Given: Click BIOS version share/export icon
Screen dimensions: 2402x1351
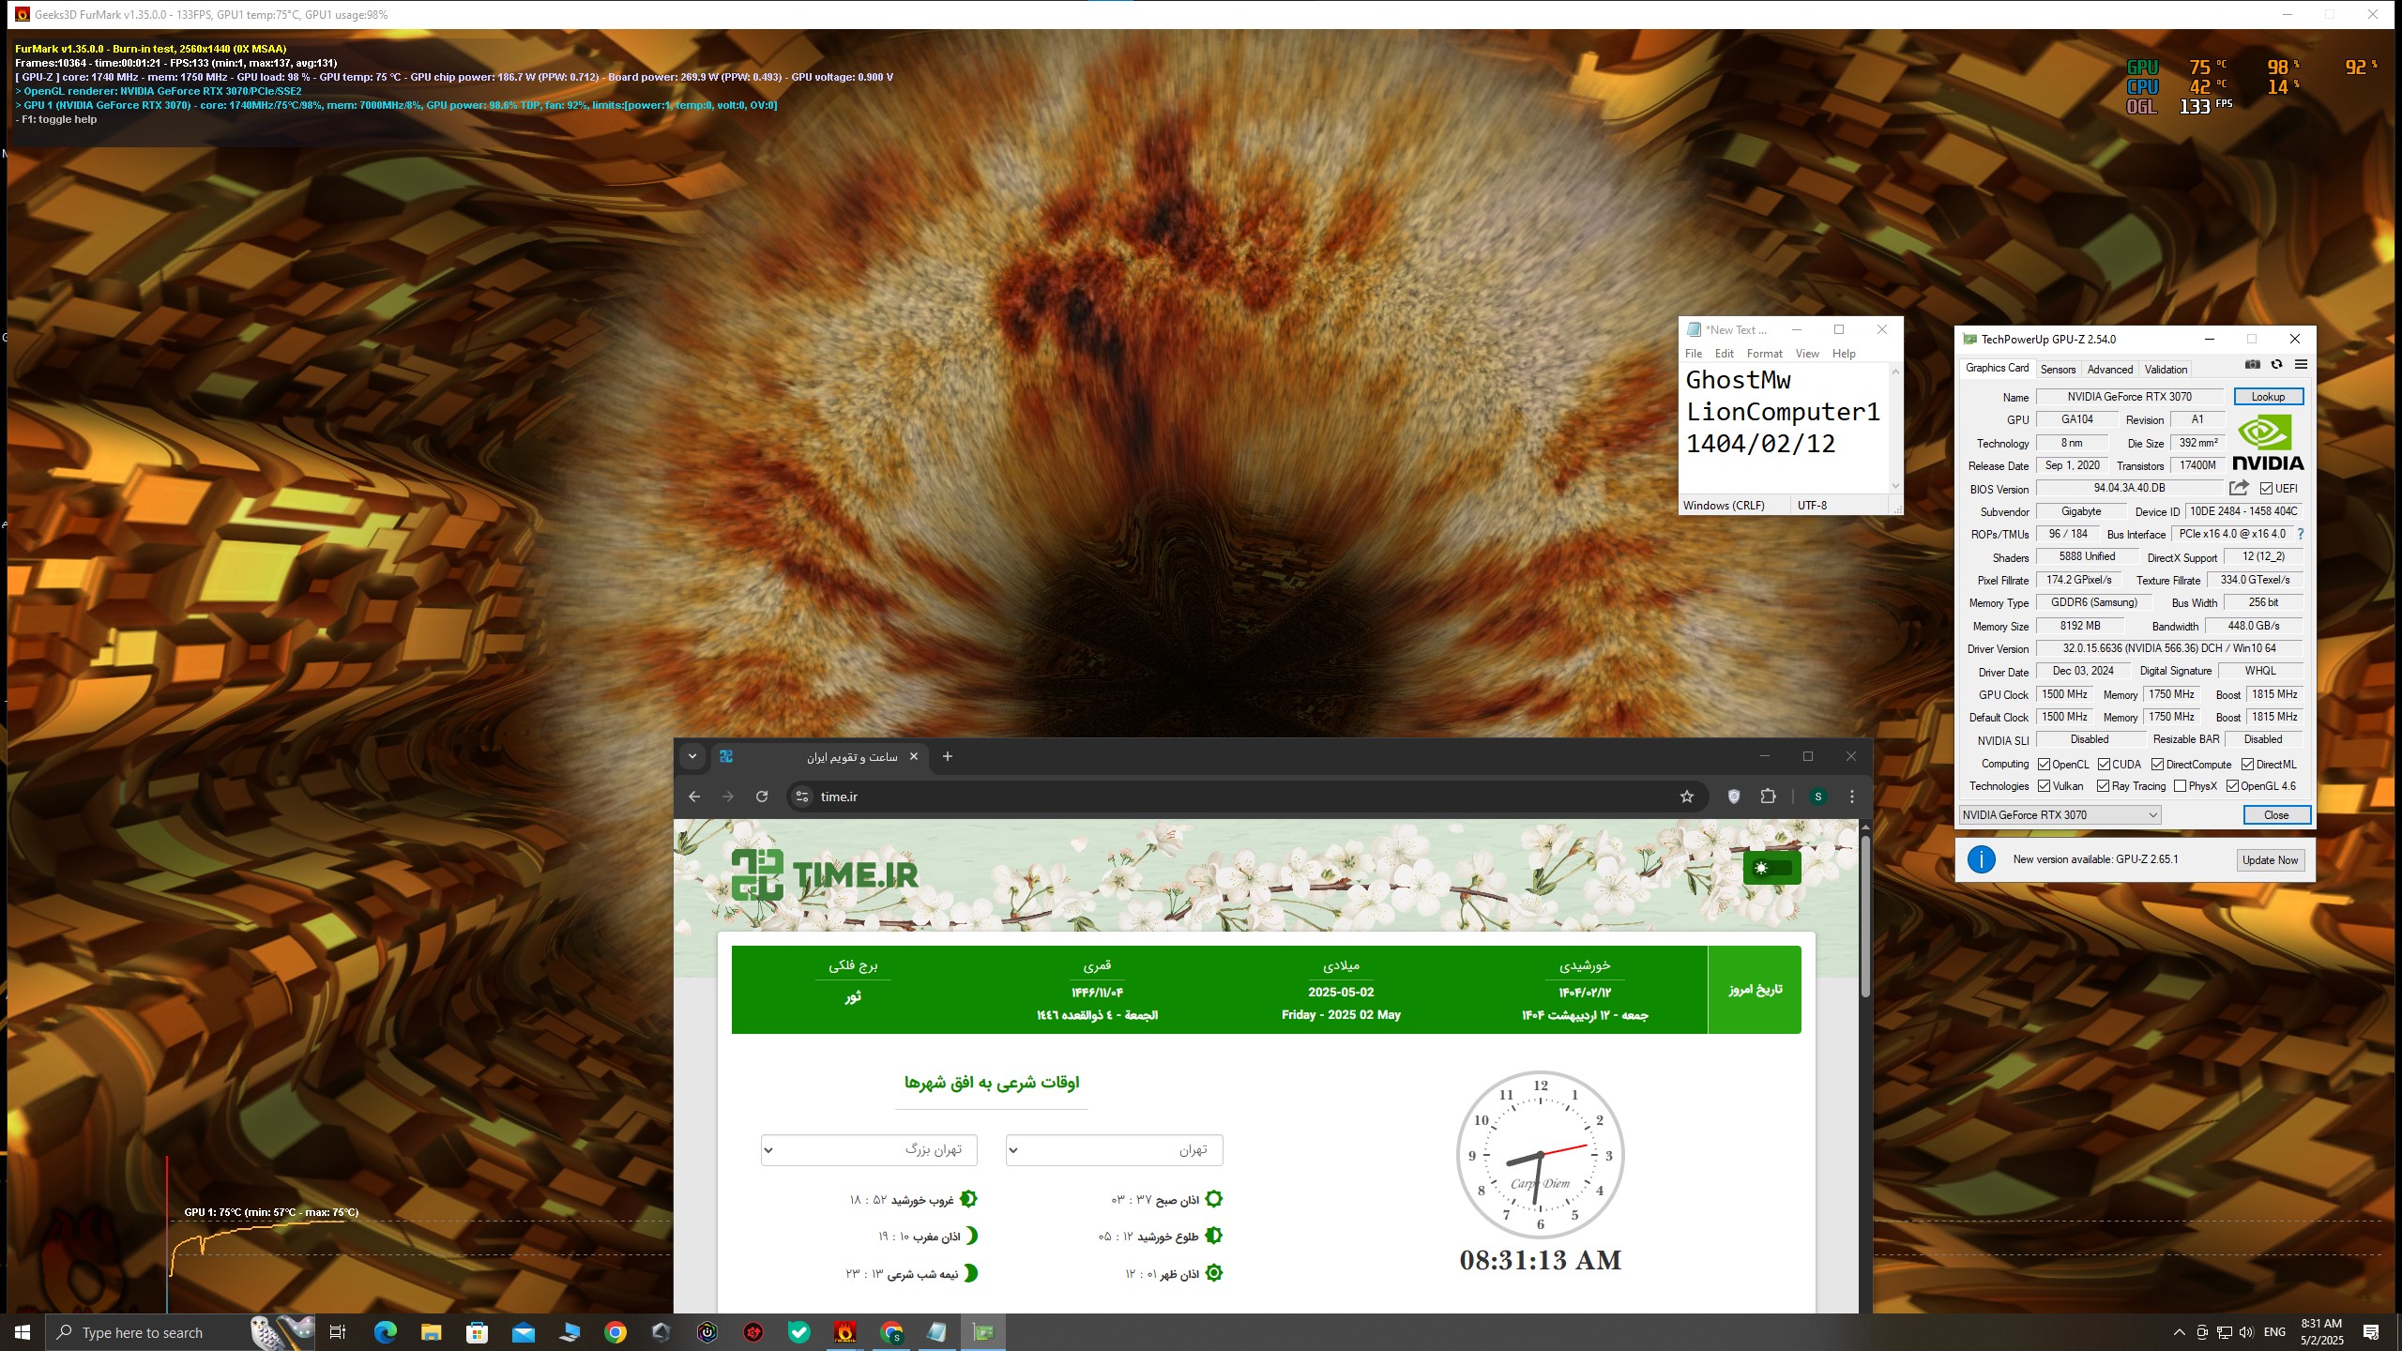Looking at the screenshot, I should click(x=2239, y=488).
